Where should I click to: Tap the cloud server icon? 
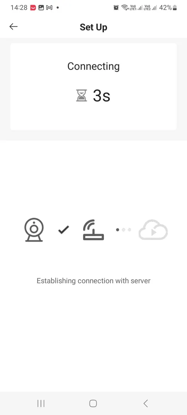(x=153, y=230)
